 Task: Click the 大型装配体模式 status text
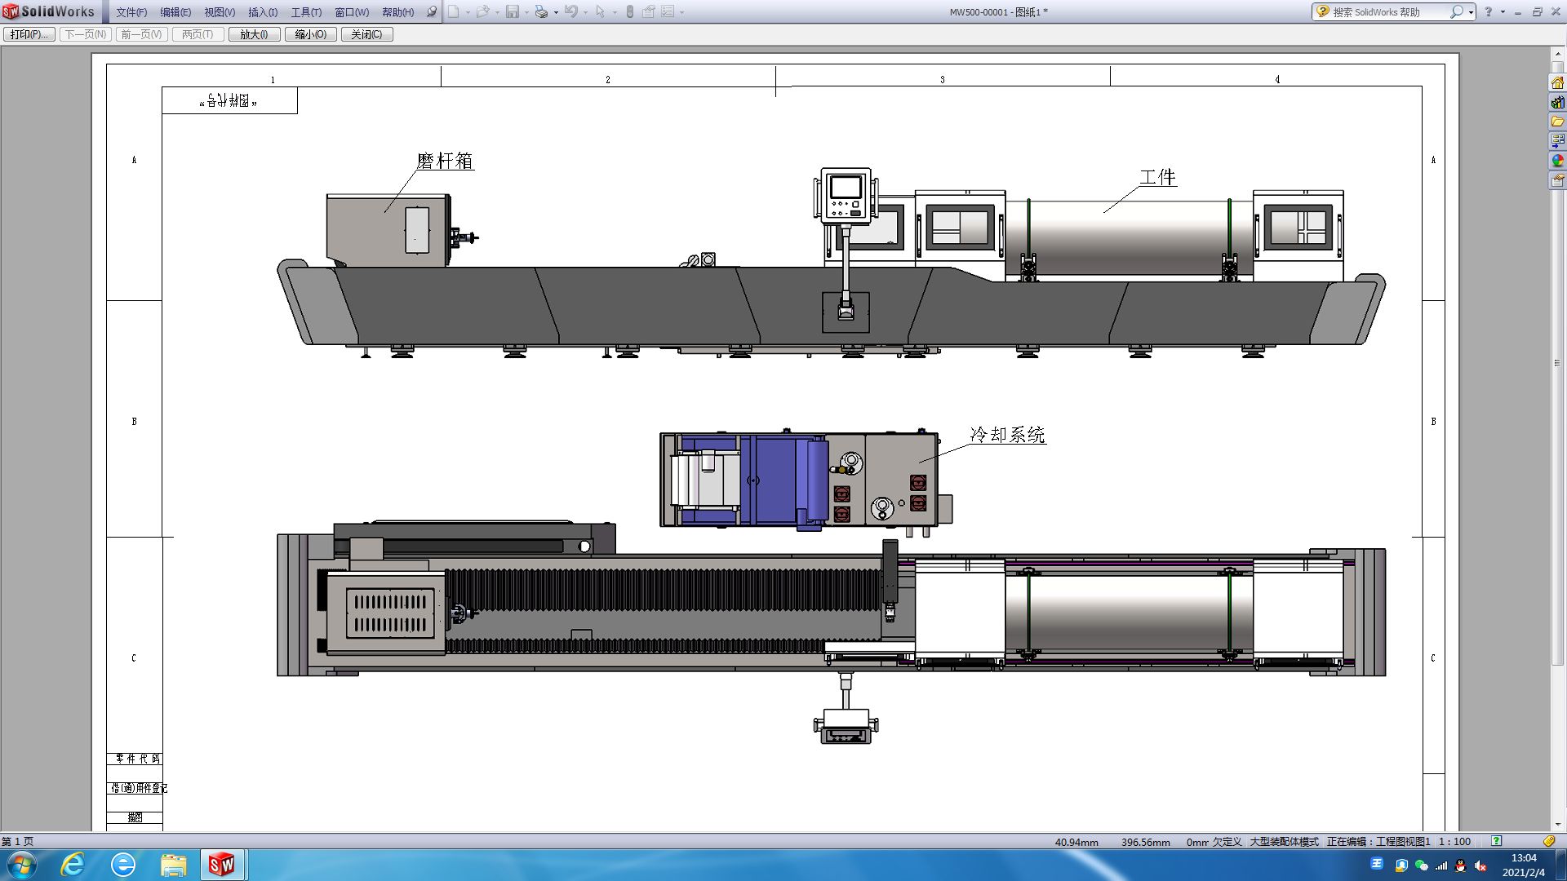click(x=1284, y=842)
